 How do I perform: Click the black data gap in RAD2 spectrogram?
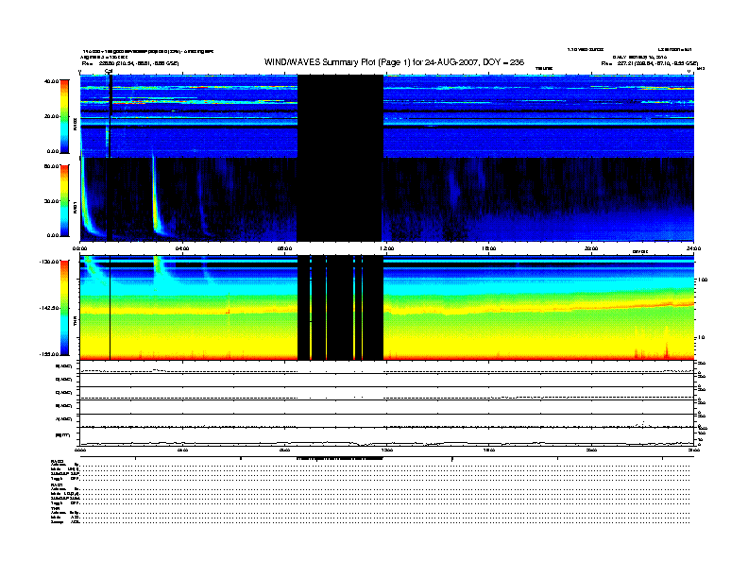(x=340, y=116)
